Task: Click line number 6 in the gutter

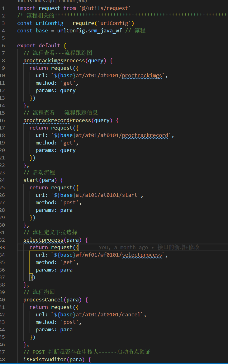Action: click(x=3, y=45)
